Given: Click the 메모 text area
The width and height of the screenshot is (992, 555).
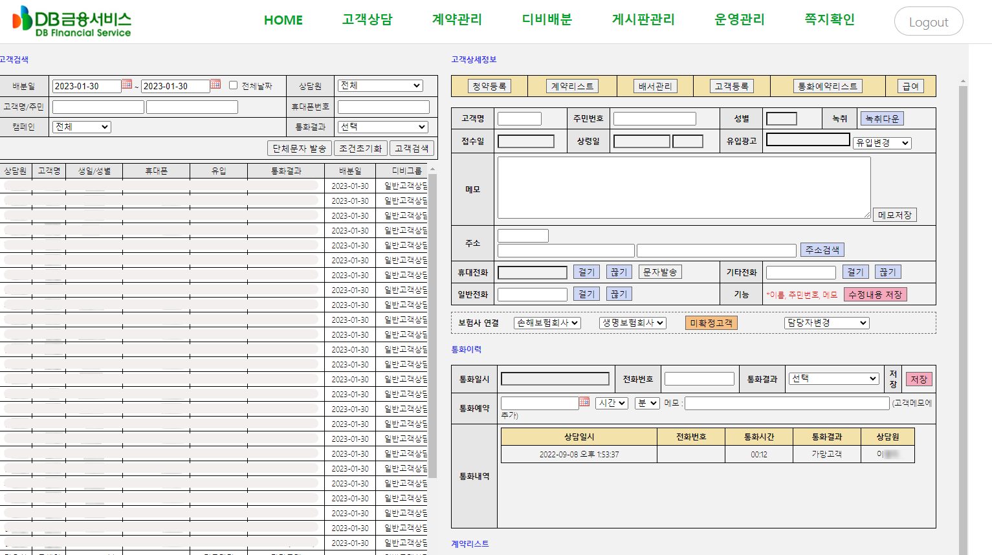Looking at the screenshot, I should [684, 188].
